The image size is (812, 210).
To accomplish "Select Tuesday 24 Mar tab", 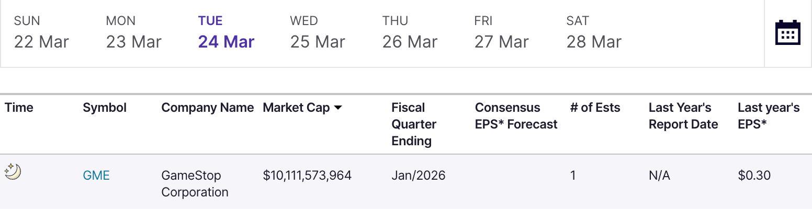I will (x=226, y=32).
